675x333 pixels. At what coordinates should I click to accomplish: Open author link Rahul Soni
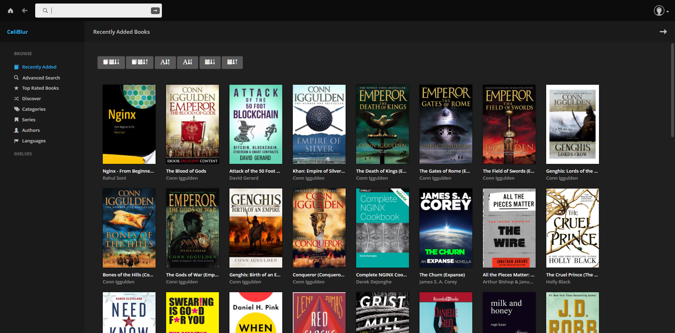[114, 178]
